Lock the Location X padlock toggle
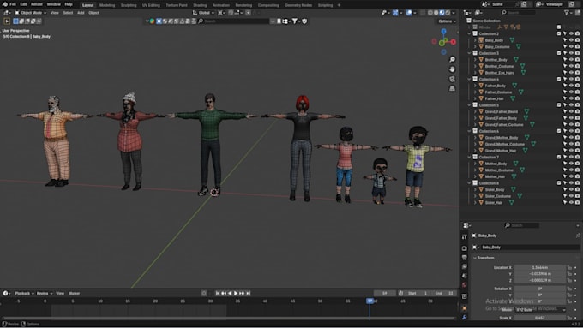Image resolution: width=583 pixels, height=328 pixels. [569, 267]
